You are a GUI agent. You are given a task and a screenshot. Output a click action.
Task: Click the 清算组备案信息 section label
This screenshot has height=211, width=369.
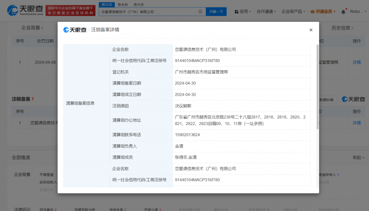[x=80, y=103]
